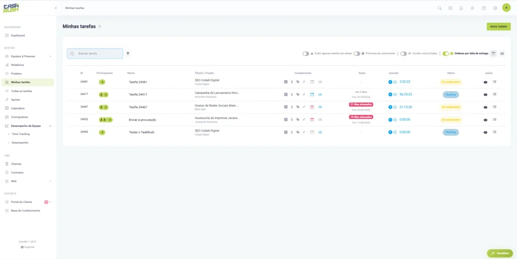
Task: Click the blue calendar icon for Tarefa 24417
Action: [x=312, y=94]
